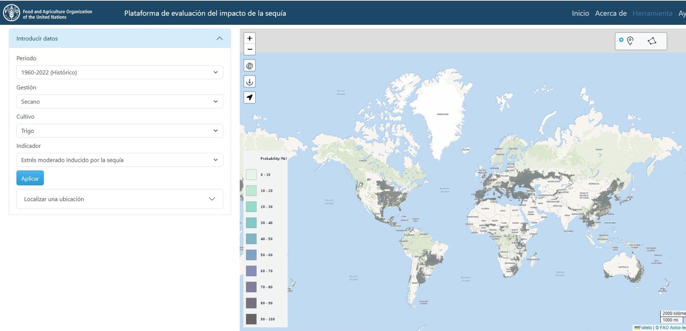
Task: Click the FAO logo in header
Action: [12, 13]
